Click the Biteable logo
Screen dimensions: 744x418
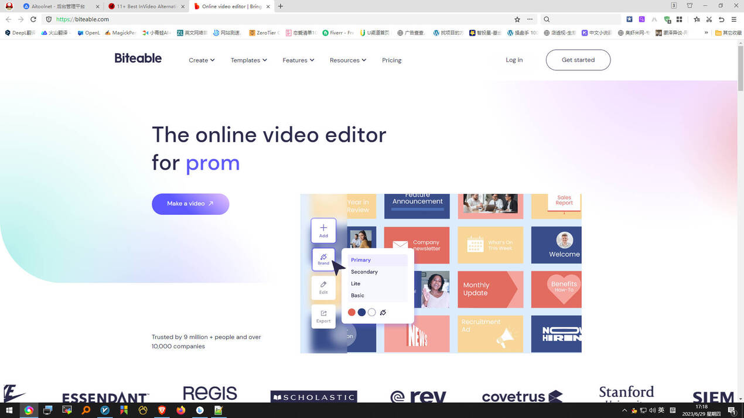[x=138, y=59]
